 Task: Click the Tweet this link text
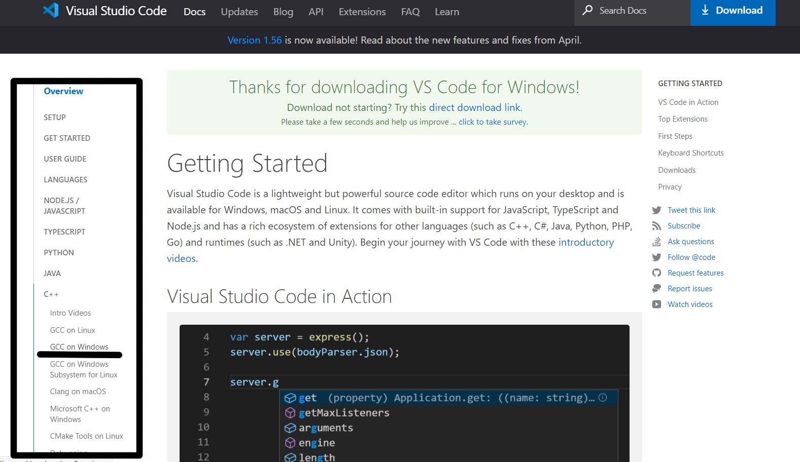(x=691, y=210)
